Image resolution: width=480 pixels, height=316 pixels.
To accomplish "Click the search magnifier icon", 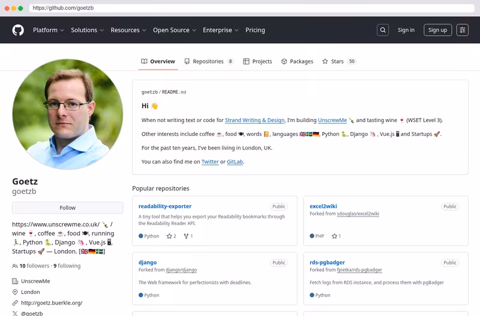I will tap(383, 30).
